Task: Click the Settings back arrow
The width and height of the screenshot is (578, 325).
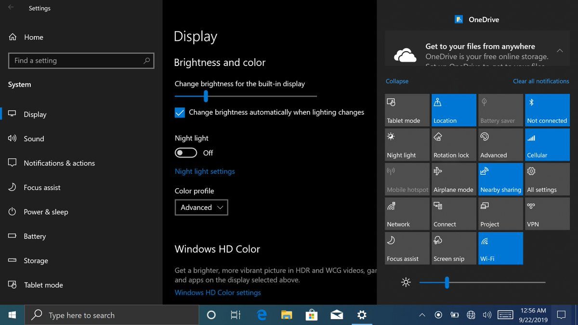Action: 11,8
